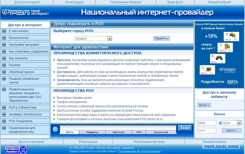Open 'Ваши фото' in top menu
This screenshot has height=154, width=245.
point(175,2)
